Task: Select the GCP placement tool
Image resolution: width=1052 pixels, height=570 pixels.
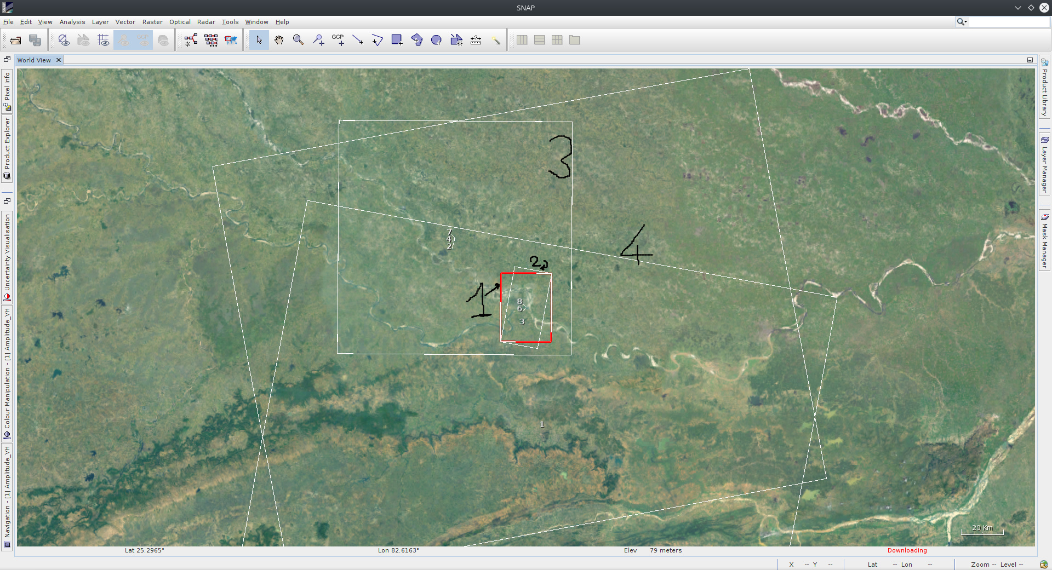Action: click(338, 40)
